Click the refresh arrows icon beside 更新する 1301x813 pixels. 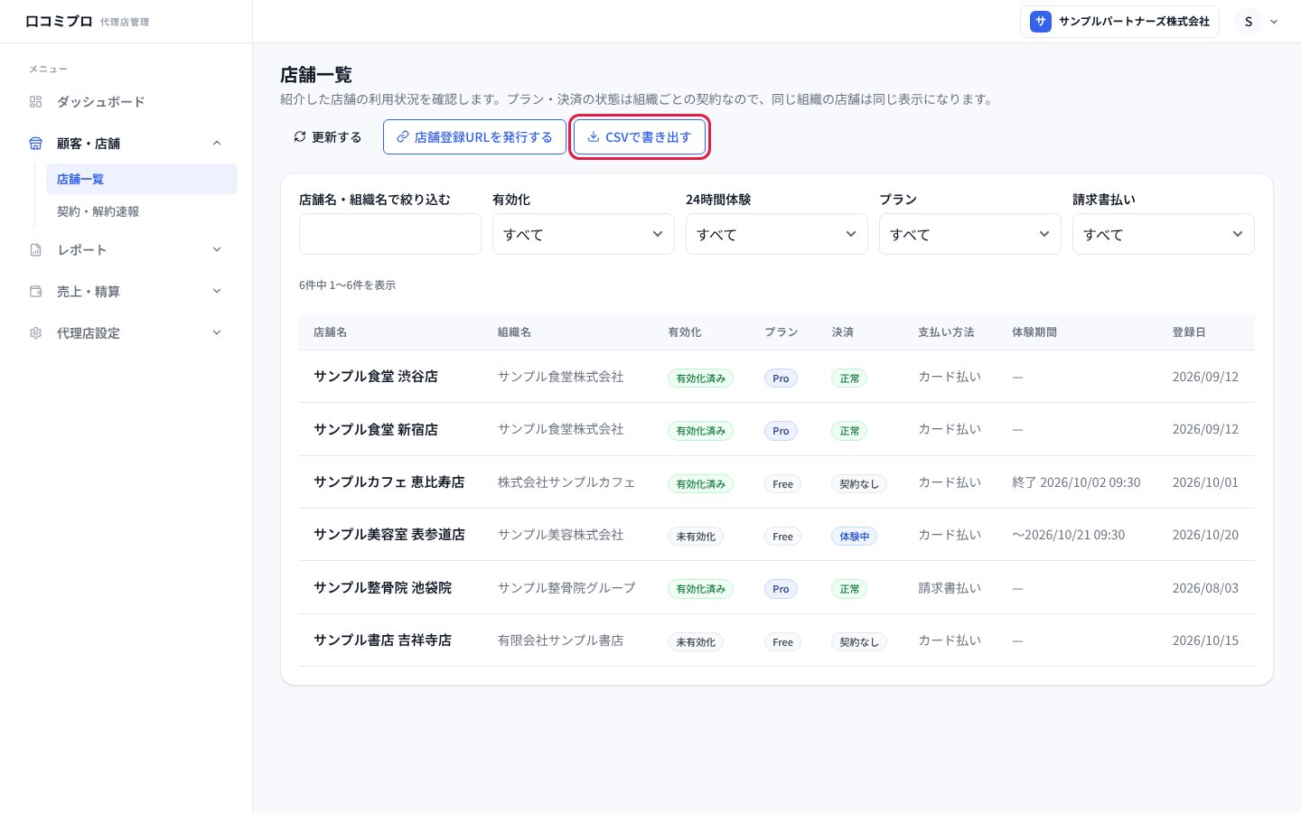click(x=300, y=137)
